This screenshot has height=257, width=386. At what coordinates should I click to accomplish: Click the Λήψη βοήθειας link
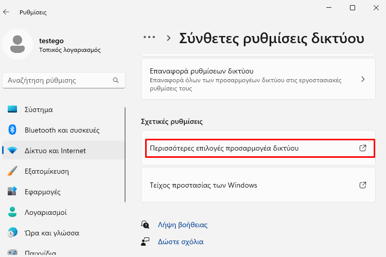tap(183, 225)
